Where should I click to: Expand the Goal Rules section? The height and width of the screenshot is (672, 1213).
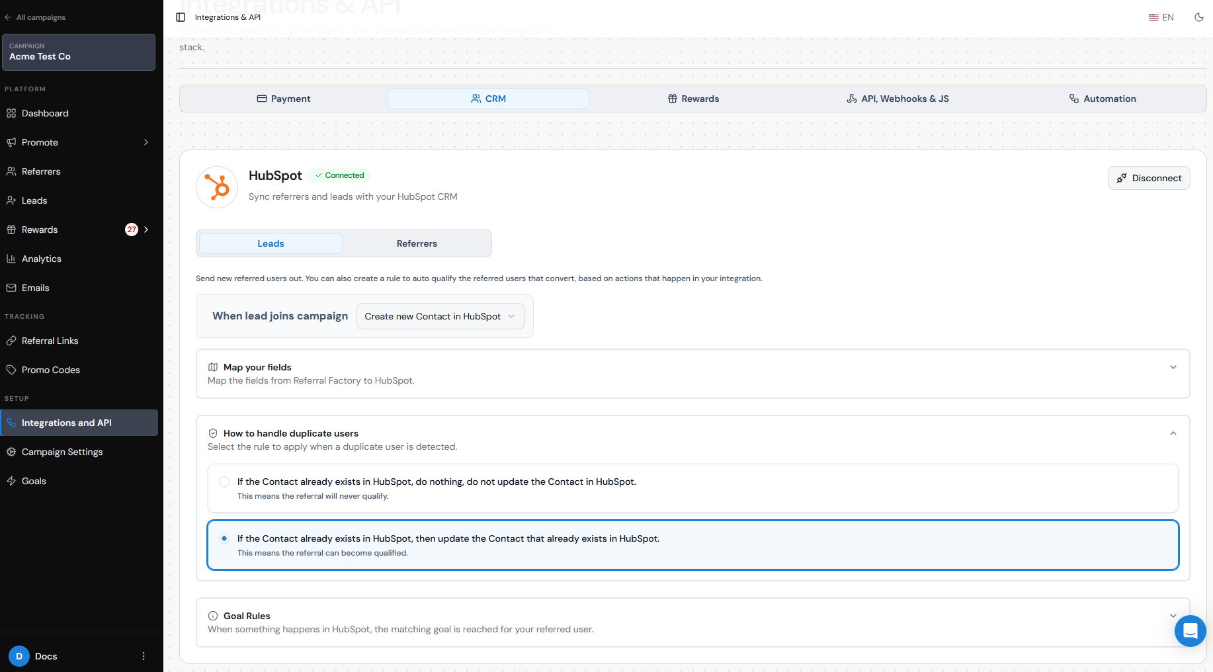(x=1173, y=616)
